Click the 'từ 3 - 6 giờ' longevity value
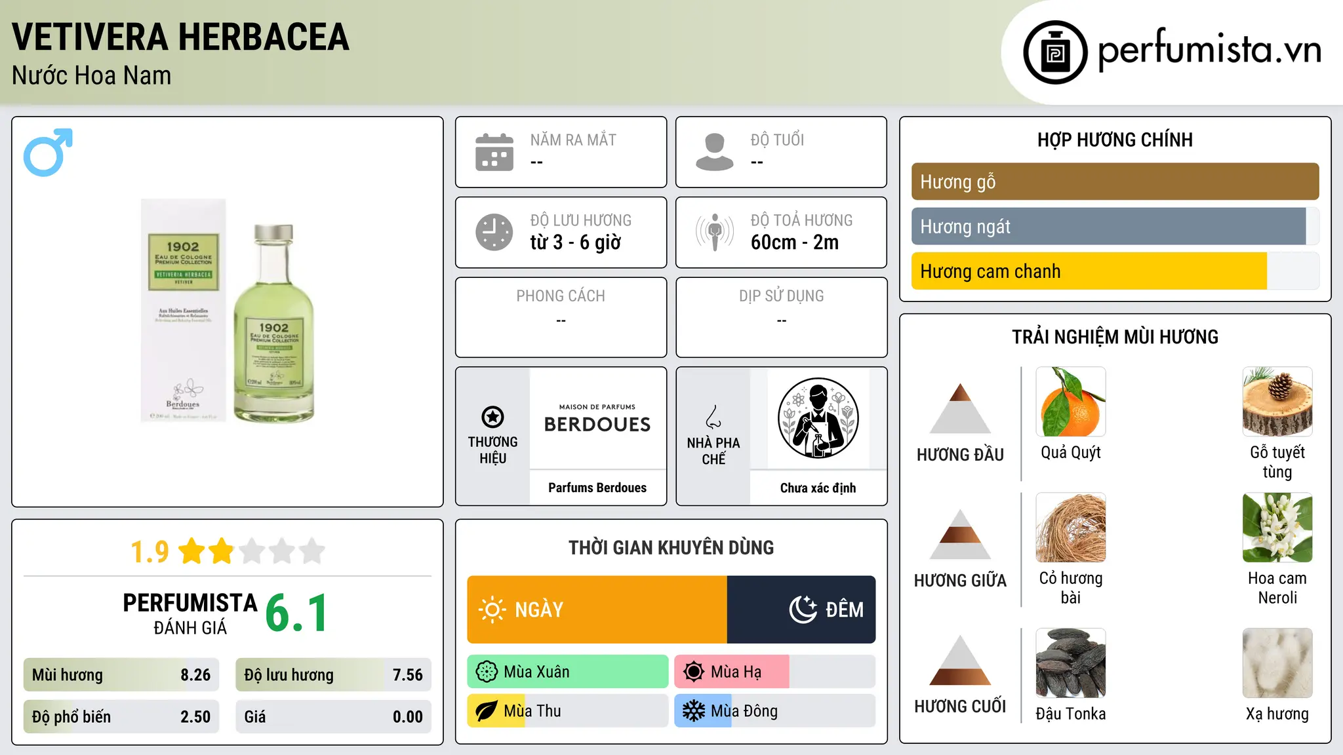This screenshot has height=755, width=1343. 576,242
